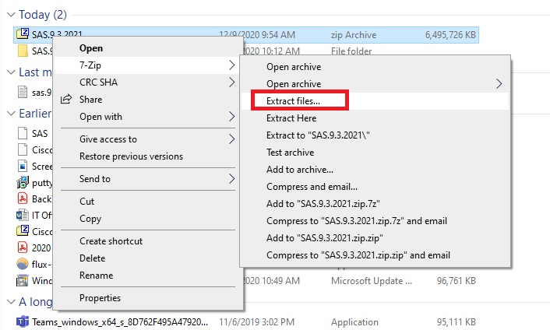Screen dimensions: 550x330
Task: Click the blank Cisco file icon
Action: (23, 149)
